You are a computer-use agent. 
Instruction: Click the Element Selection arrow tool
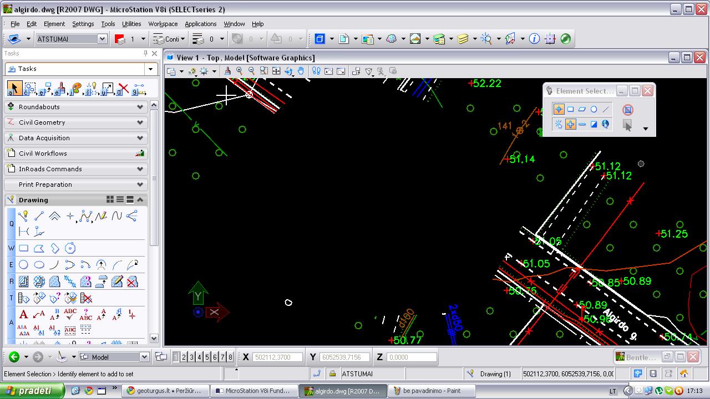coord(14,88)
